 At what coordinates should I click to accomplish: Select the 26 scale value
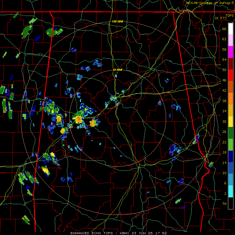(x=224, y=132)
